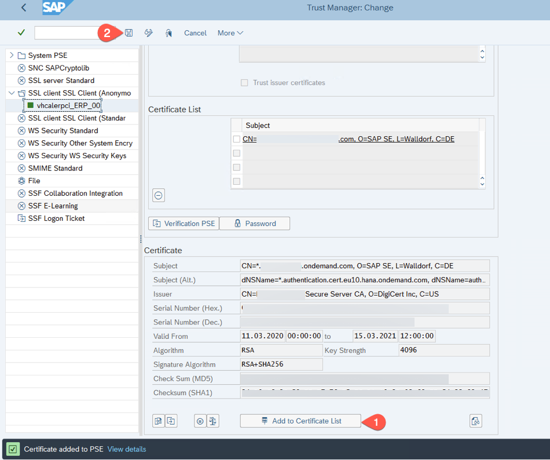Select WS Security WS Security Keys node

[77, 156]
